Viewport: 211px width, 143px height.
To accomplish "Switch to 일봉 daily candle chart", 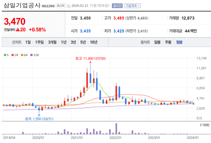I will coord(157,42).
